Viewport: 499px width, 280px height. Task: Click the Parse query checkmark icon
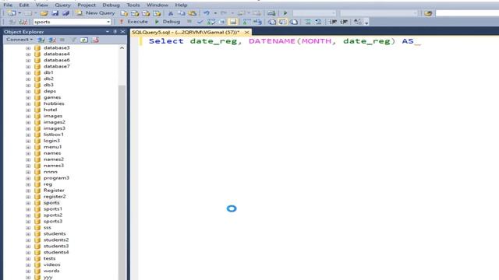click(200, 22)
